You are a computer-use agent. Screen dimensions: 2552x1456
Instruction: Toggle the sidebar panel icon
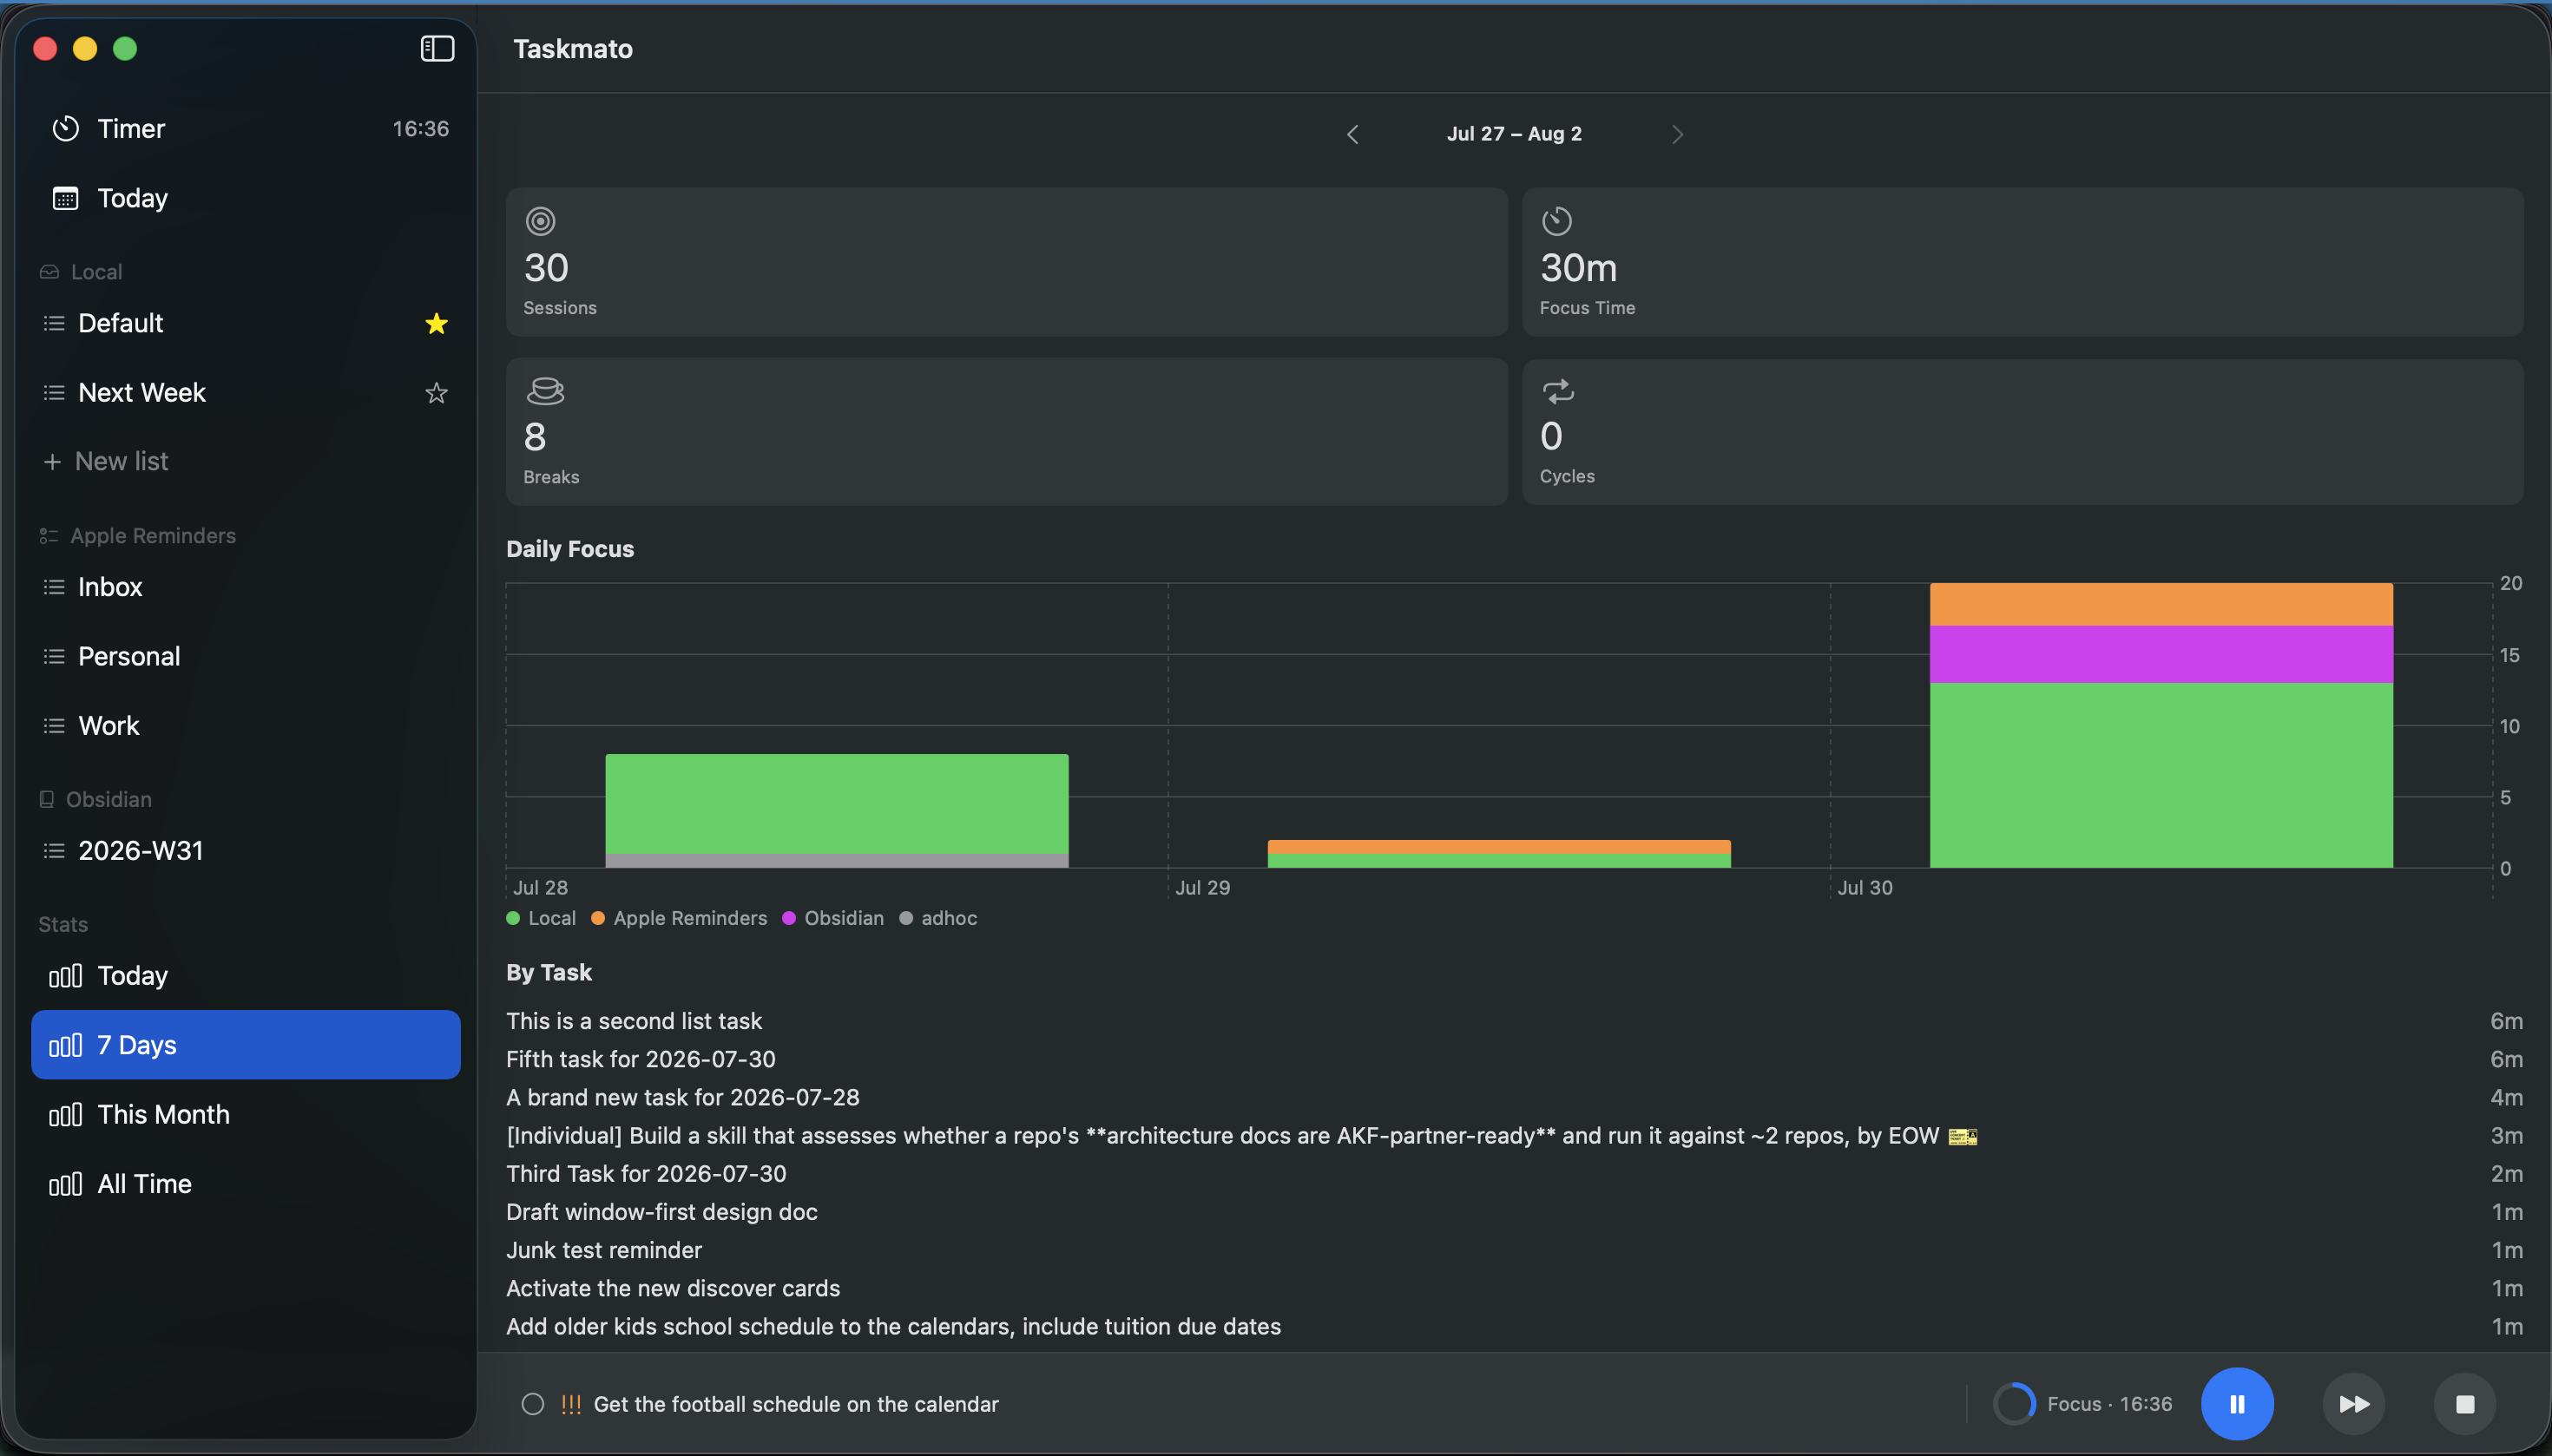click(x=437, y=48)
